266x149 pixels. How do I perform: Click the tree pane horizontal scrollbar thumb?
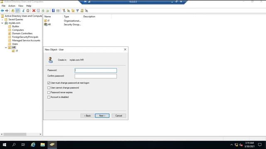pyautogui.click(x=15, y=134)
